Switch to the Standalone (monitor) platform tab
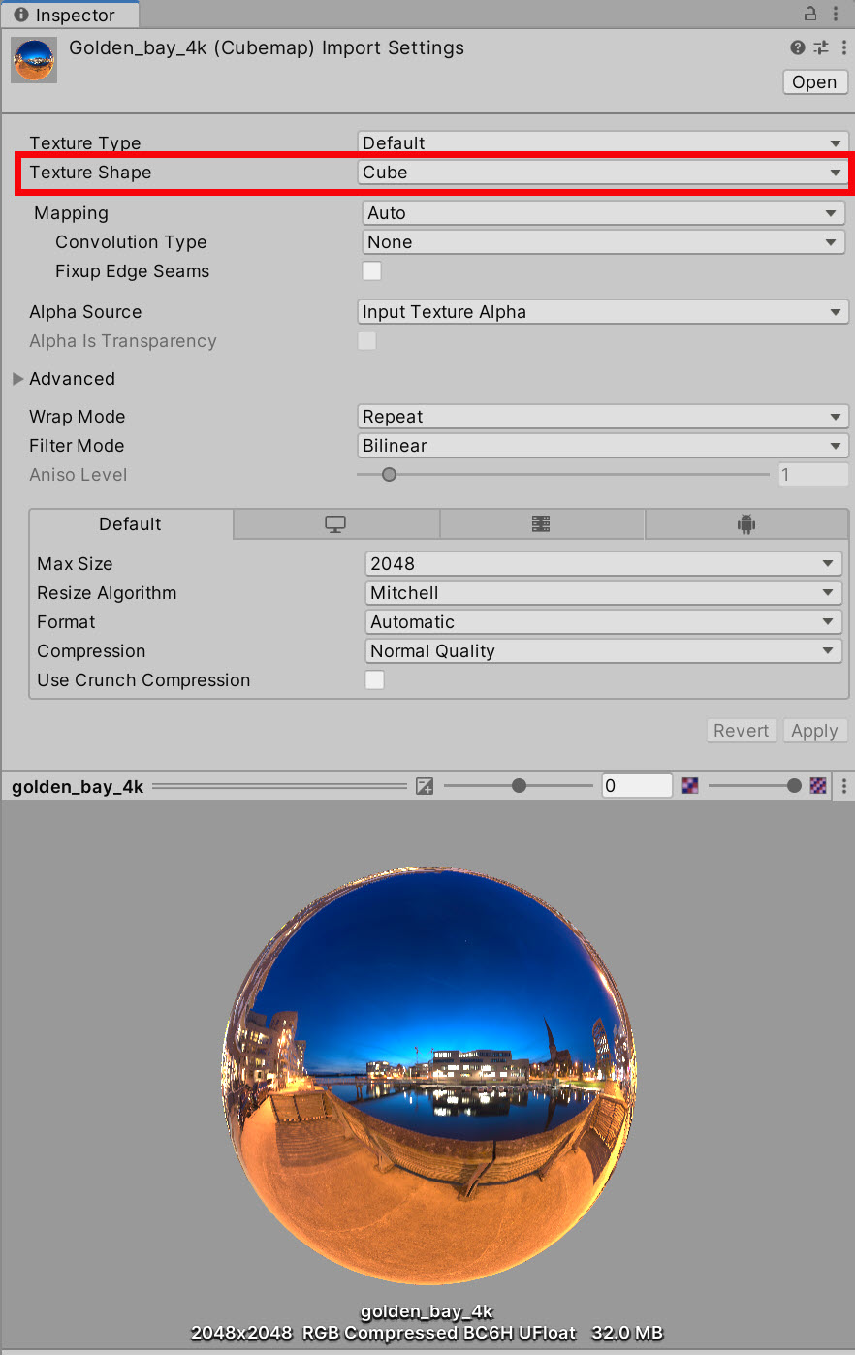855x1355 pixels. pos(335,524)
